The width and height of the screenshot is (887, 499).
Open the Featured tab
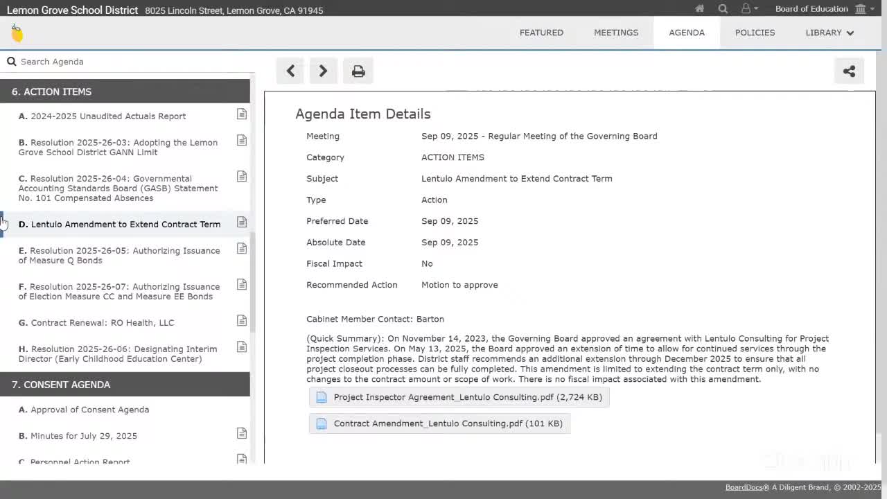coord(541,33)
